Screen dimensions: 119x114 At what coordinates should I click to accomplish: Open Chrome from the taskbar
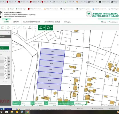point(27,112)
